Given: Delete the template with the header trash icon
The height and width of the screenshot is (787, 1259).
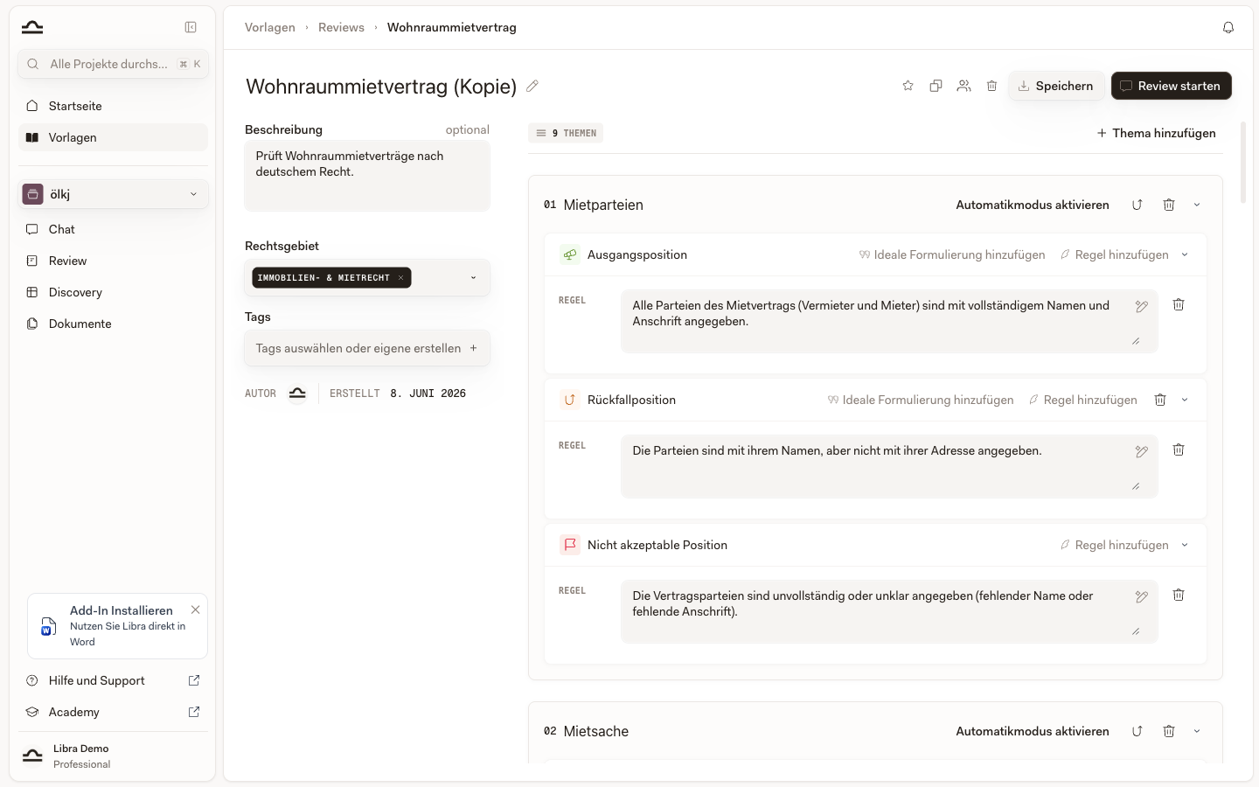Looking at the screenshot, I should tap(991, 86).
